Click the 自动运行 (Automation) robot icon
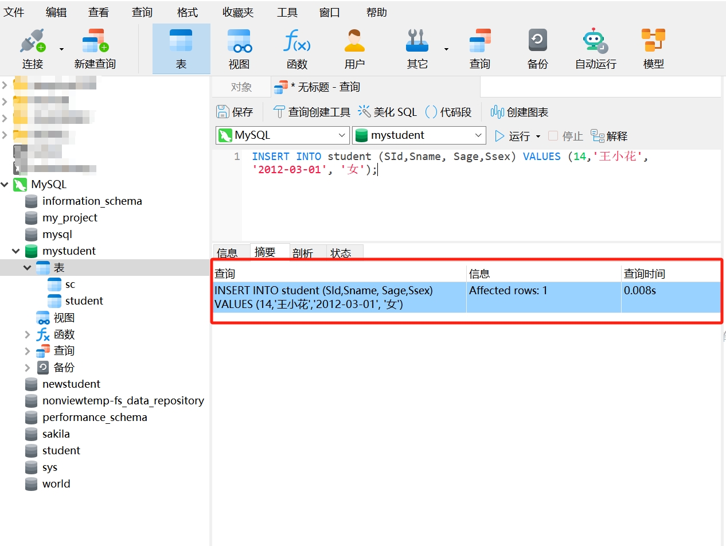 595,48
